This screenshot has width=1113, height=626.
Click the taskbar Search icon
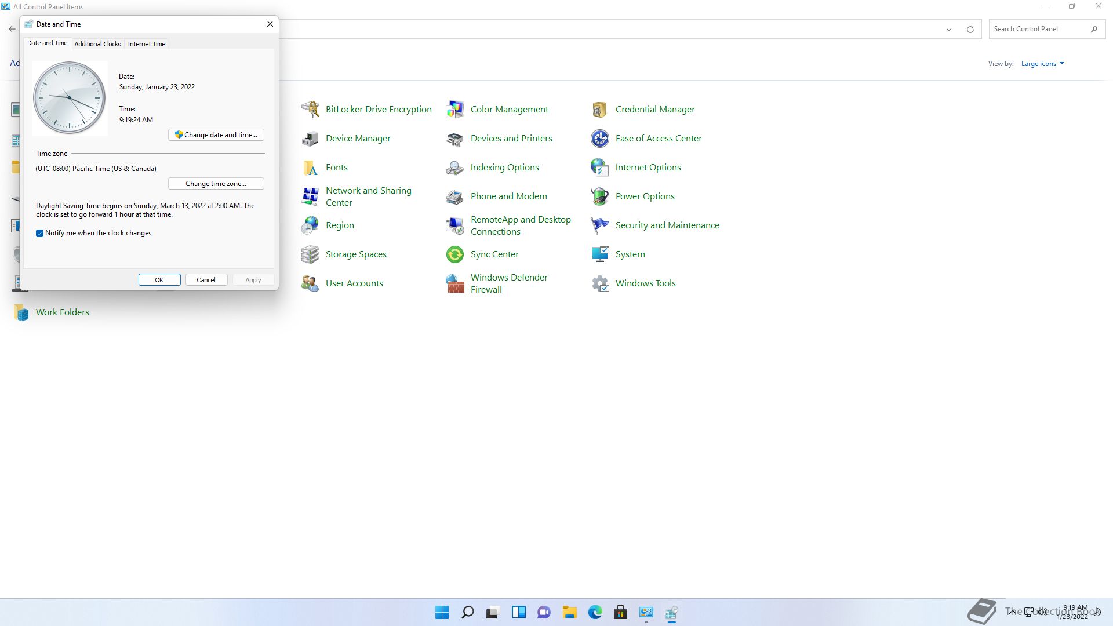(x=467, y=612)
